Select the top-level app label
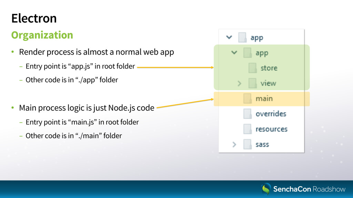353x198 pixels. [x=257, y=38]
